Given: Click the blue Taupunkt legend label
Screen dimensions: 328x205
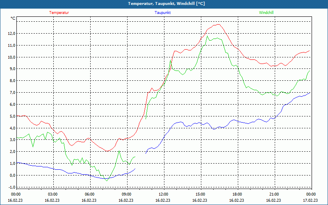Looking at the screenshot, I should tap(162, 13).
